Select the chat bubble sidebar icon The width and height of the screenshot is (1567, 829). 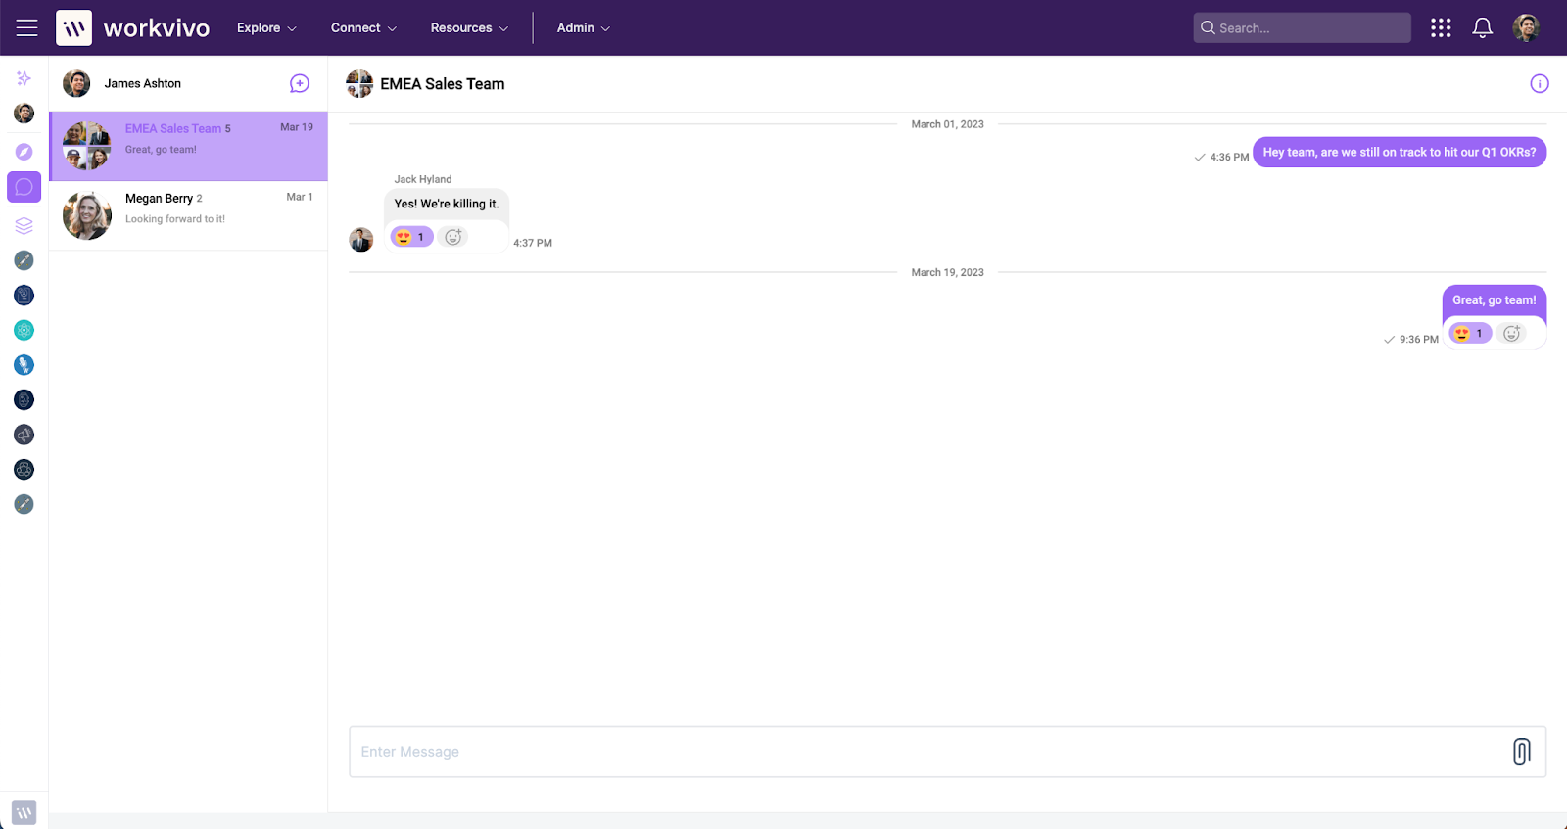click(24, 187)
